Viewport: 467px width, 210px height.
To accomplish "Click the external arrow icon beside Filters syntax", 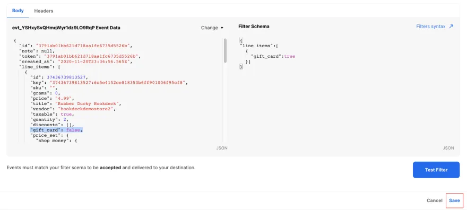I will point(451,27).
